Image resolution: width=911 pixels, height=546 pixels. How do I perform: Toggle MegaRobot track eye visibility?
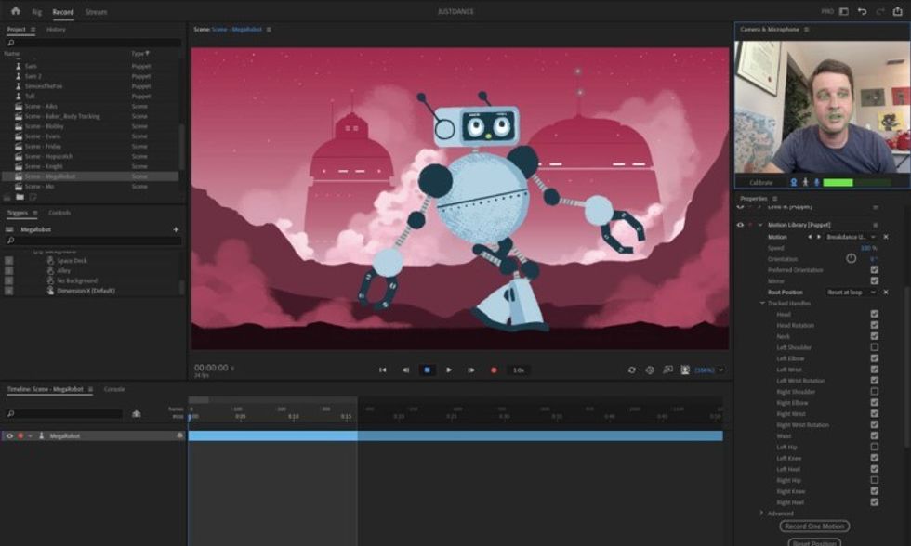coord(9,435)
